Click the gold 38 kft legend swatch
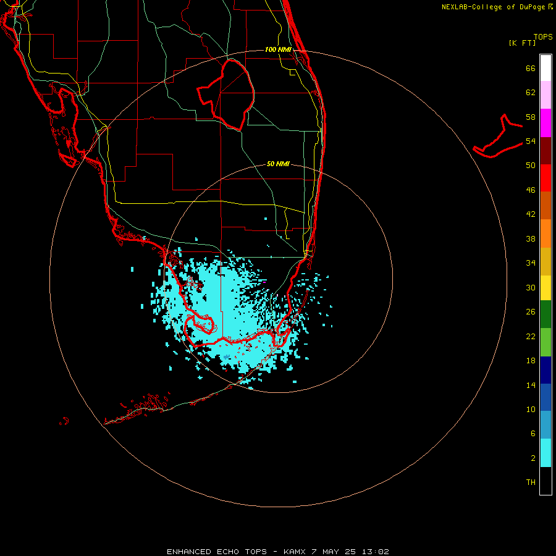This screenshot has height=556, width=556. coord(545,261)
